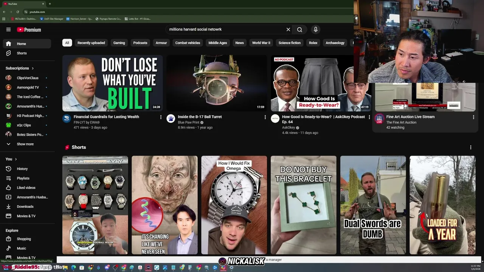Open H3 Podcast Highlights subscription
Viewport: 484px width, 272px height.
pyautogui.click(x=27, y=116)
